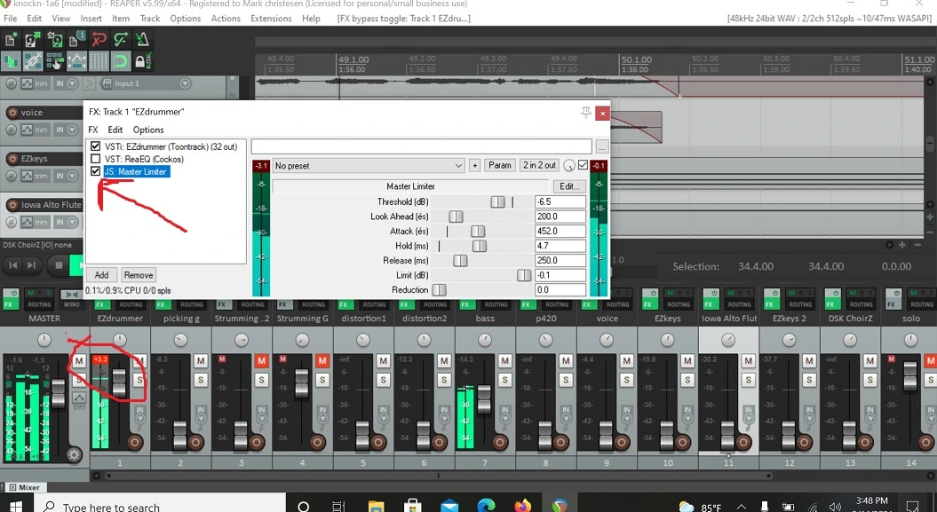Click the Add FX button
Image resolution: width=937 pixels, height=512 pixels.
101,275
